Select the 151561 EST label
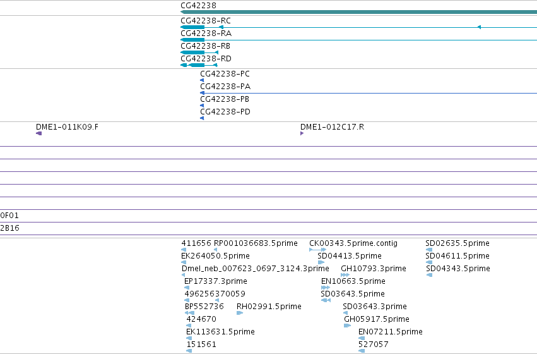This screenshot has width=537, height=354. click(x=201, y=345)
